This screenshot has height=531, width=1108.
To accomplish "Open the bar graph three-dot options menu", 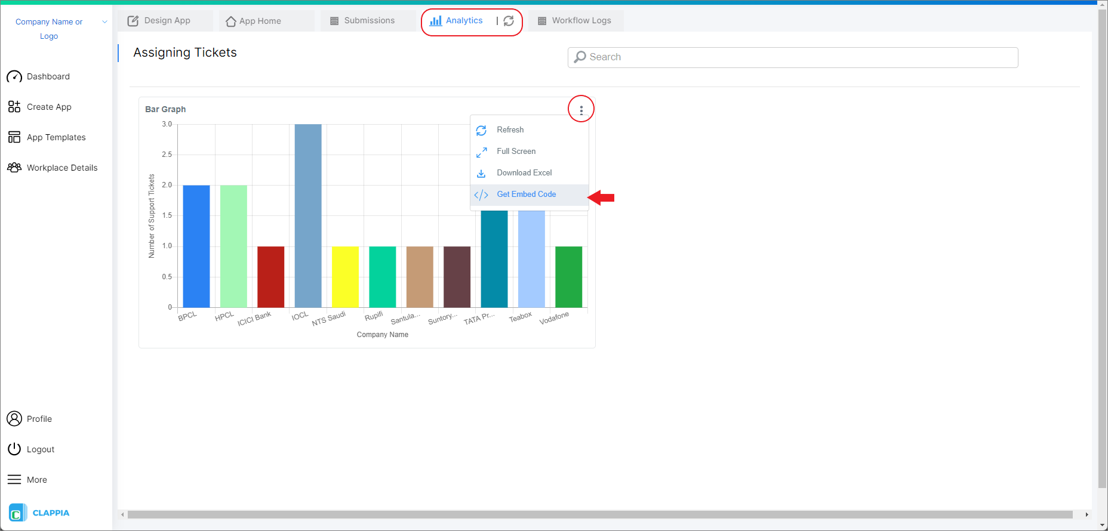I will click(581, 110).
